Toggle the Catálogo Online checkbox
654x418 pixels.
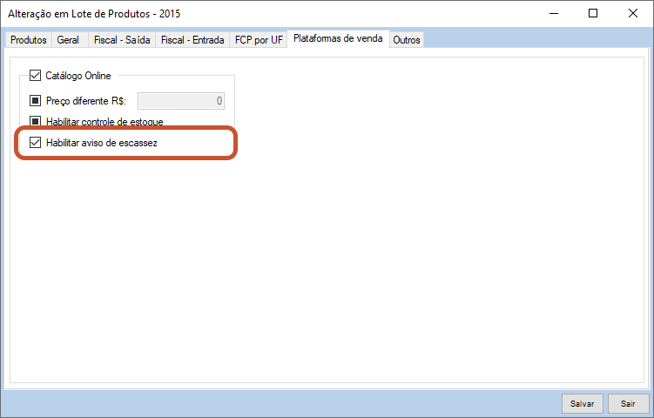pos(35,76)
